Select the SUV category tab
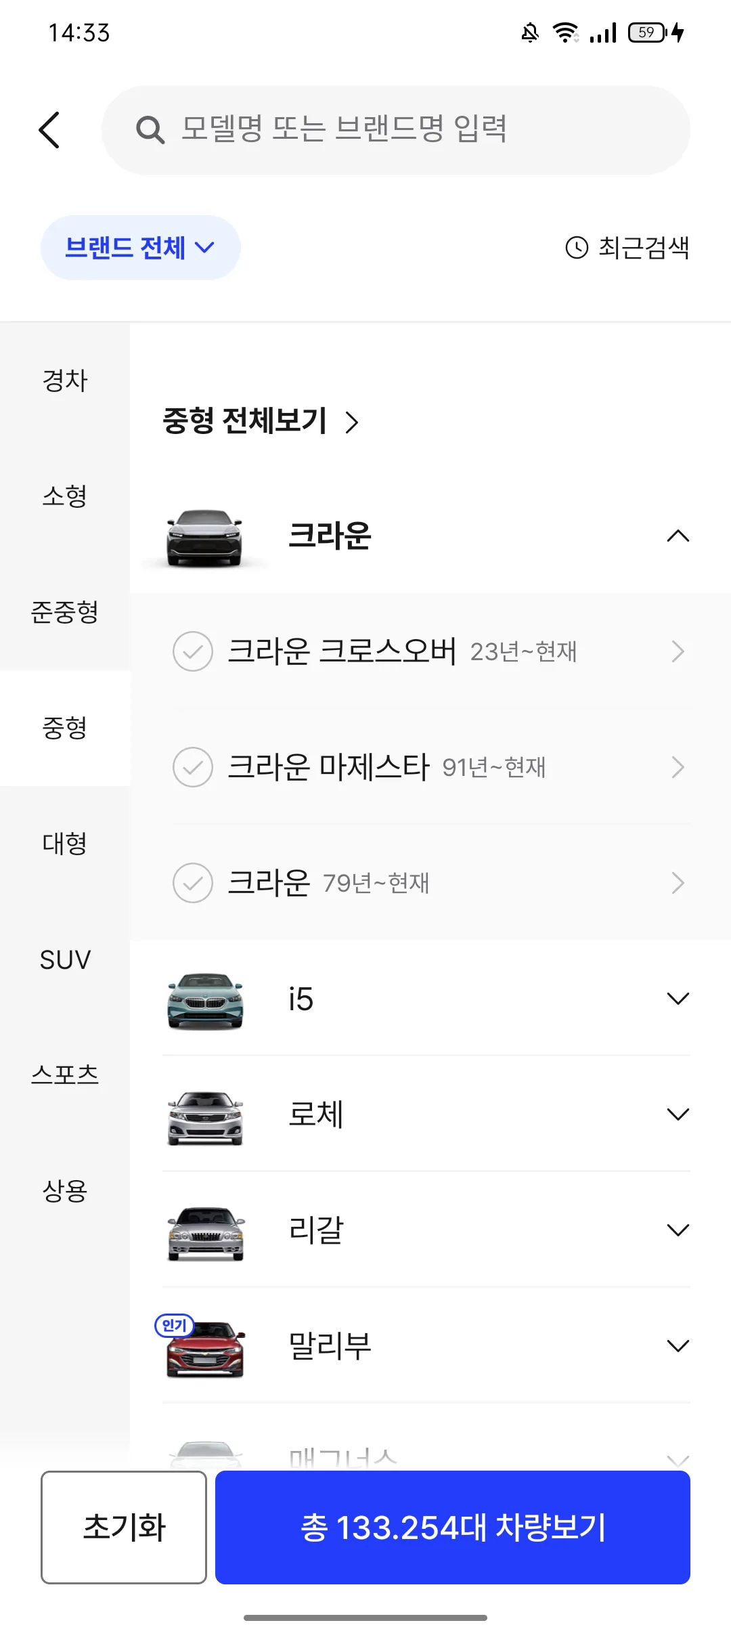Viewport: 731px width, 1625px height. (x=65, y=959)
